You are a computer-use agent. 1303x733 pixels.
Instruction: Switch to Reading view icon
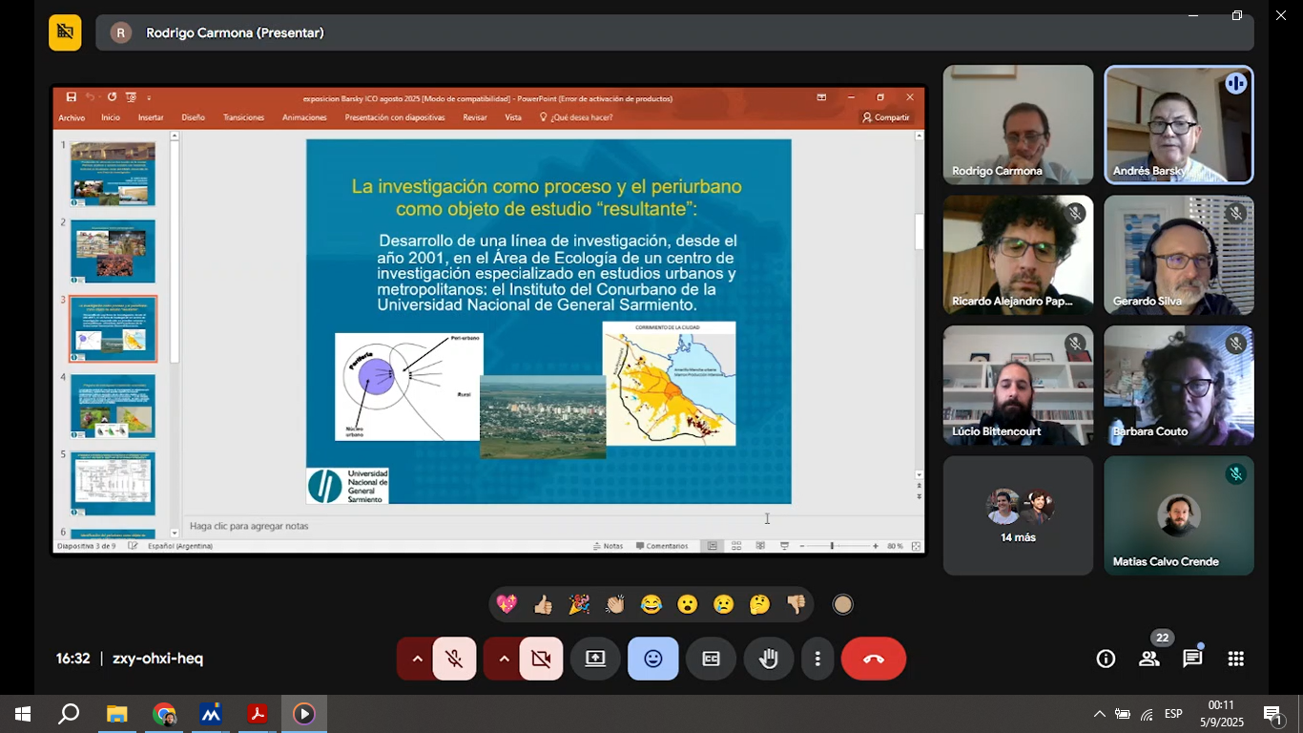[760, 546]
